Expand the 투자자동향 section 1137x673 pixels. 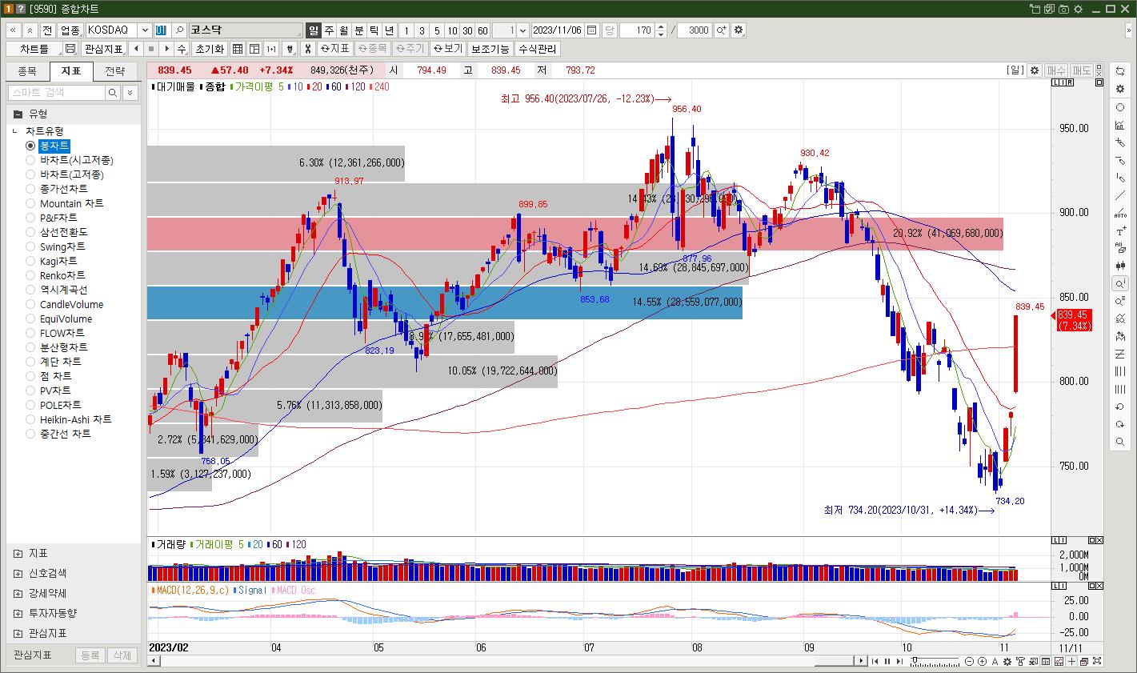pyautogui.click(x=18, y=613)
